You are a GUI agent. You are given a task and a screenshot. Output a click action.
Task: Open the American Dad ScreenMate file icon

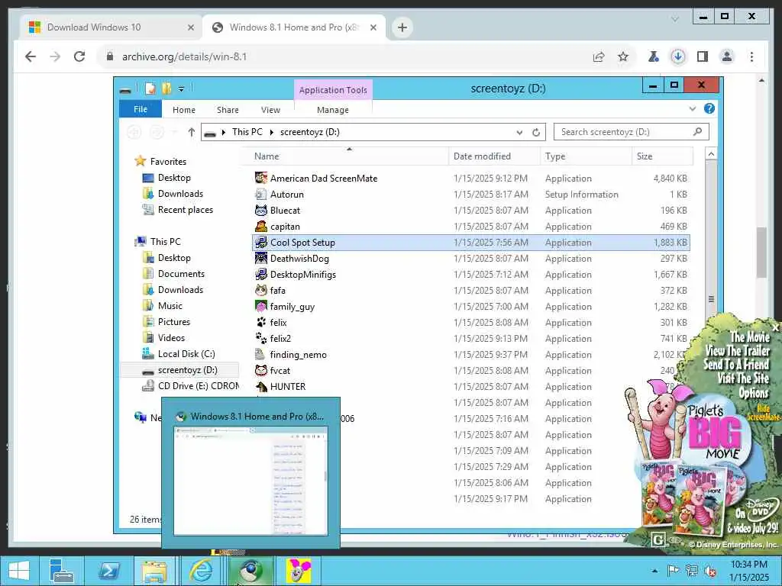coord(261,178)
